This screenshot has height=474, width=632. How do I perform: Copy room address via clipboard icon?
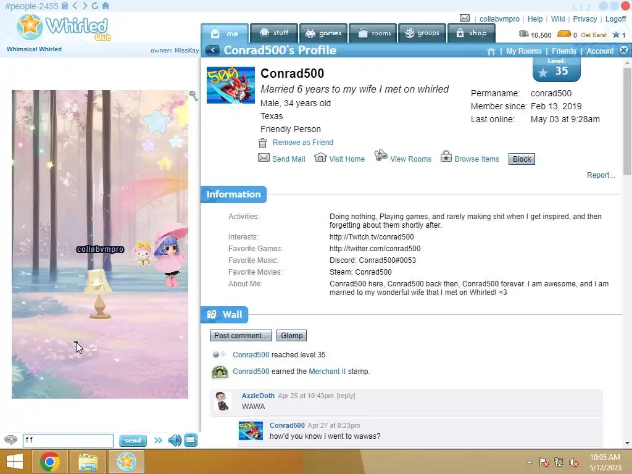(65, 6)
